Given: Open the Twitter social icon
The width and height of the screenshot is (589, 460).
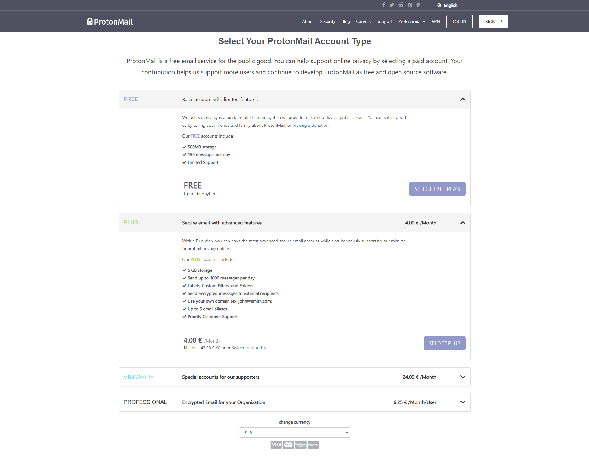Looking at the screenshot, I should (x=392, y=5).
